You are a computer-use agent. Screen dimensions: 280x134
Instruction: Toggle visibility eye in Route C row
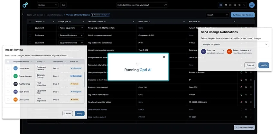[x=246, y=72]
